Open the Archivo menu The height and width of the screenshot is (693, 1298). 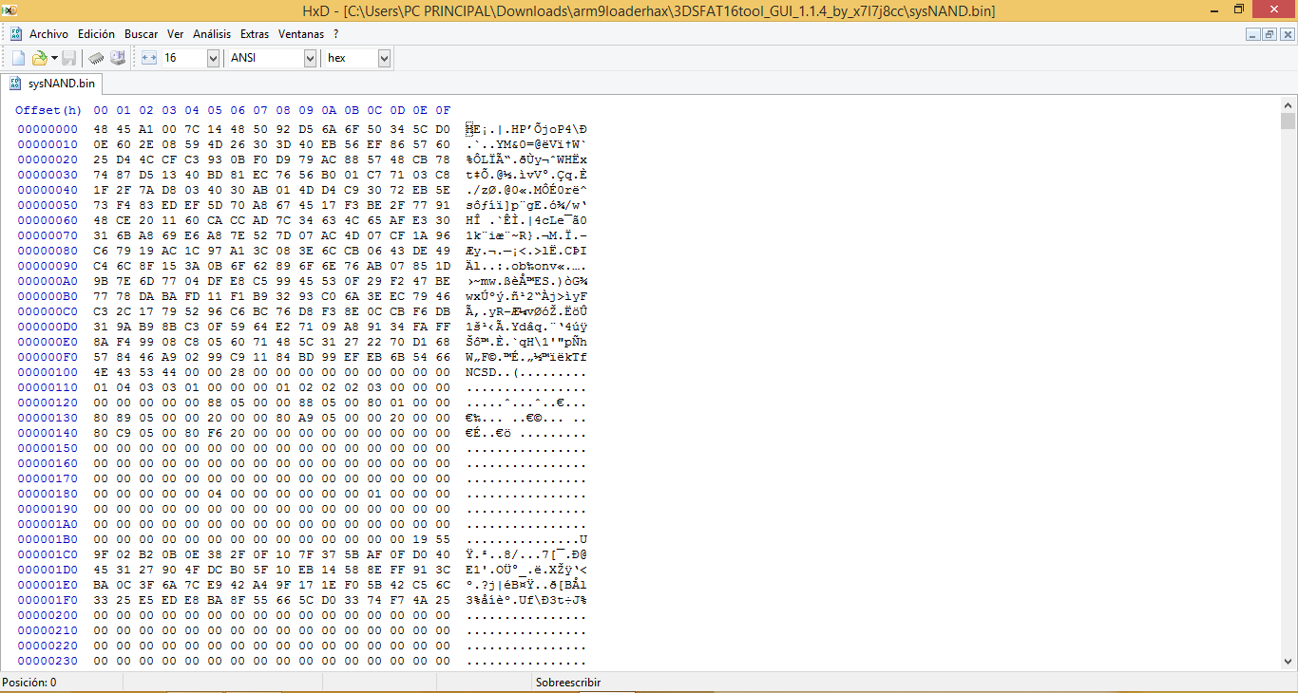click(48, 33)
